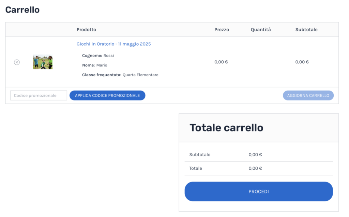Proceed to checkout with Procedi button

point(258,191)
